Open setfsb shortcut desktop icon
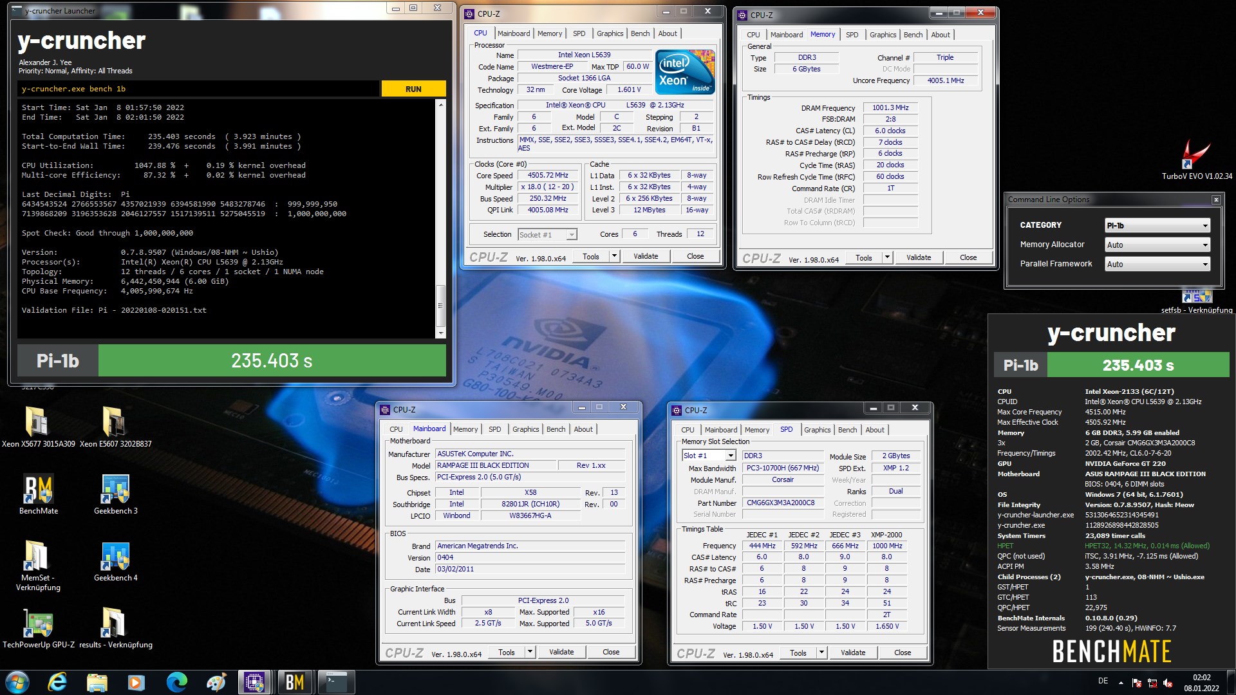 point(1197,302)
